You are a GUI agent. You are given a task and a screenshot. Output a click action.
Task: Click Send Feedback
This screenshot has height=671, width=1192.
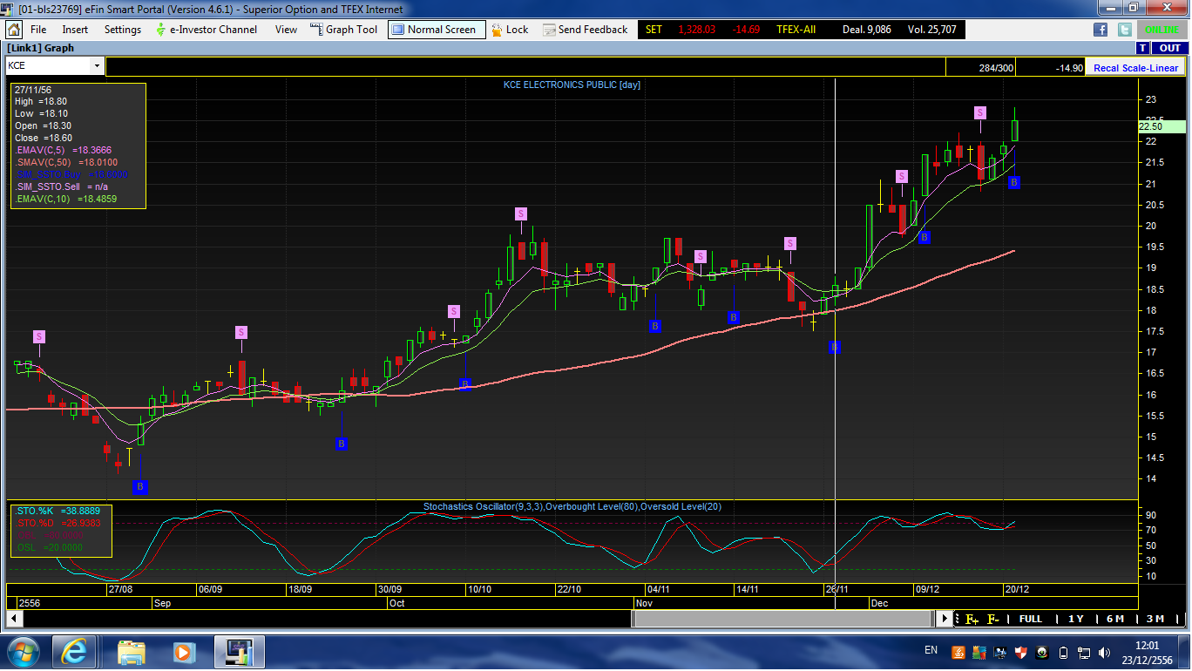585,30
